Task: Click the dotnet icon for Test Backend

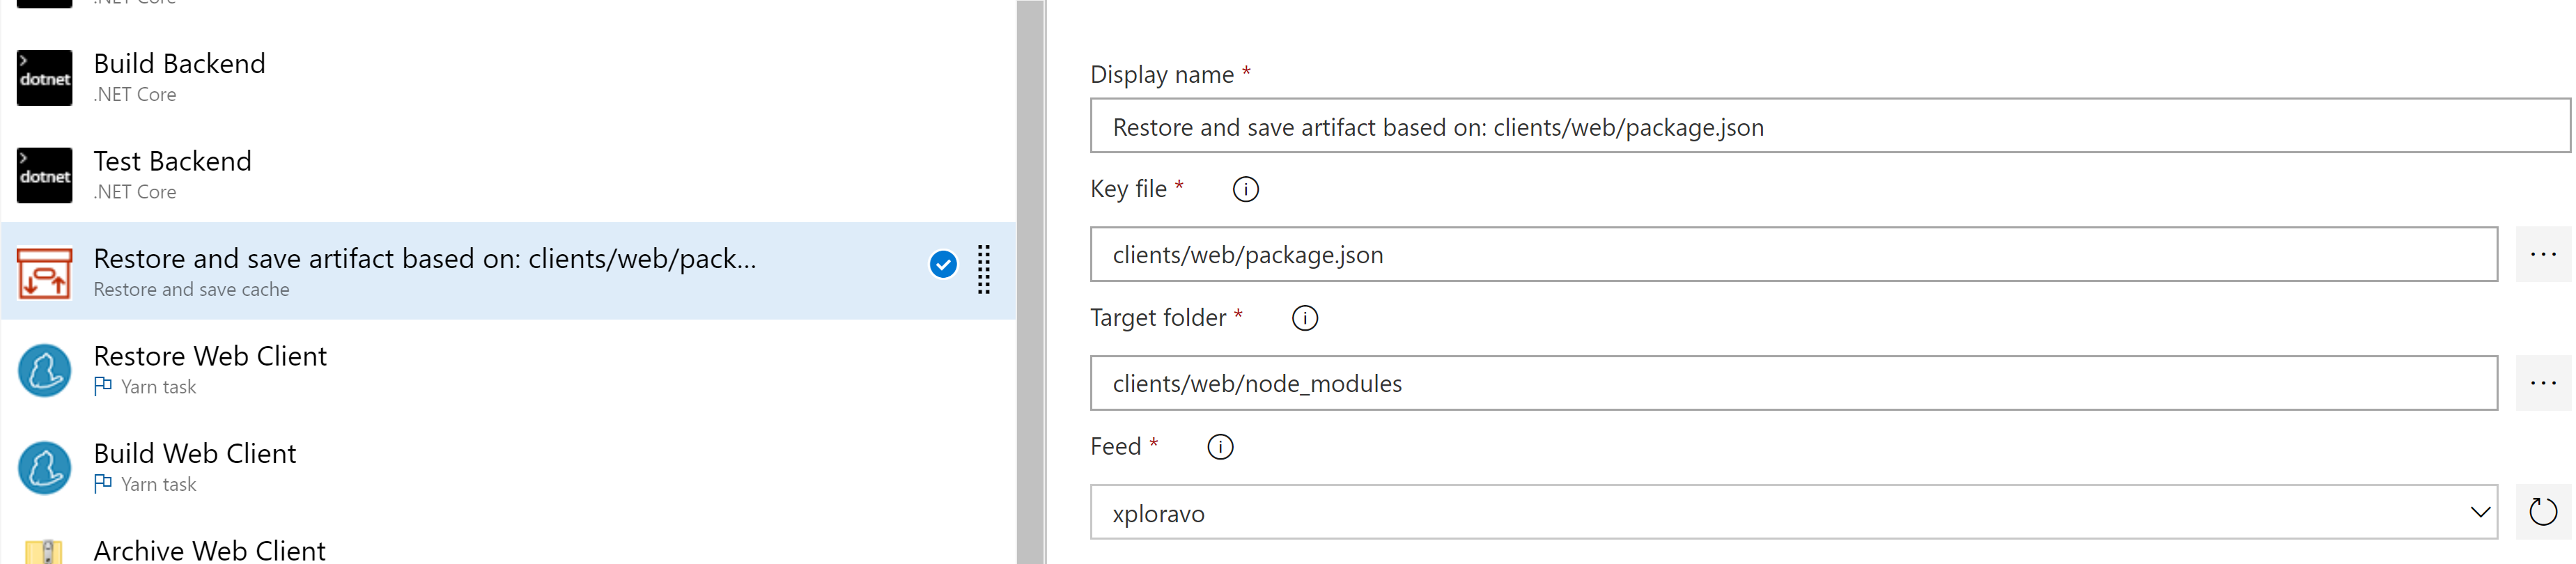Action: [x=45, y=175]
